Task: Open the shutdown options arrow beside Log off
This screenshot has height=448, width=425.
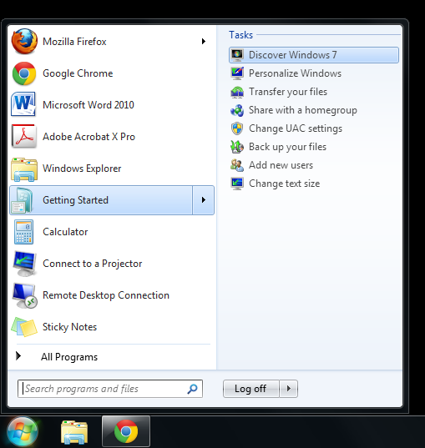Action: 289,389
